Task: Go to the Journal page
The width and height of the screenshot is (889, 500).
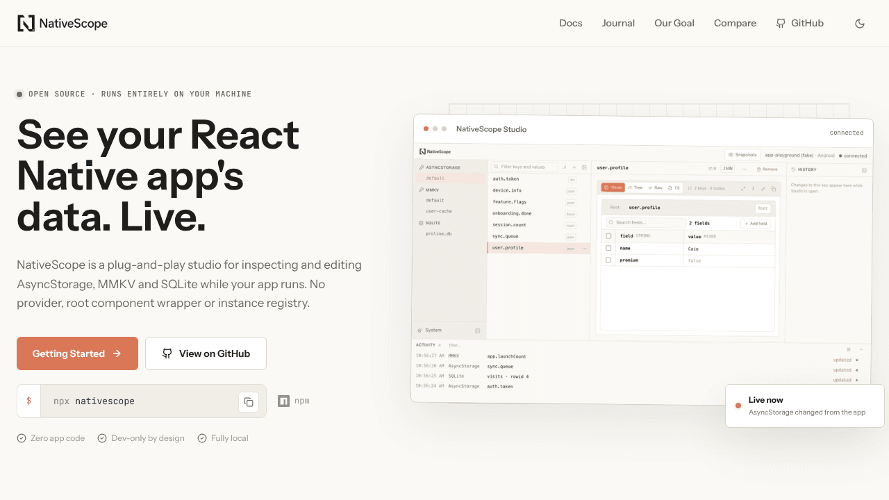Action: (x=618, y=23)
